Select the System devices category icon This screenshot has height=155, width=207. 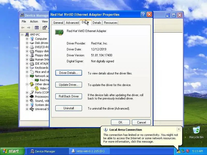point(32,105)
